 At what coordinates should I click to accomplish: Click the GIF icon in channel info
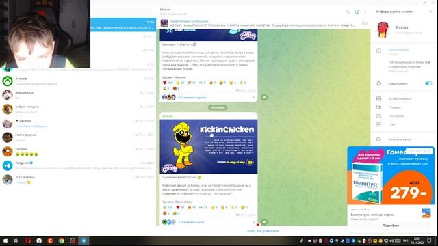pyautogui.click(x=378, y=124)
